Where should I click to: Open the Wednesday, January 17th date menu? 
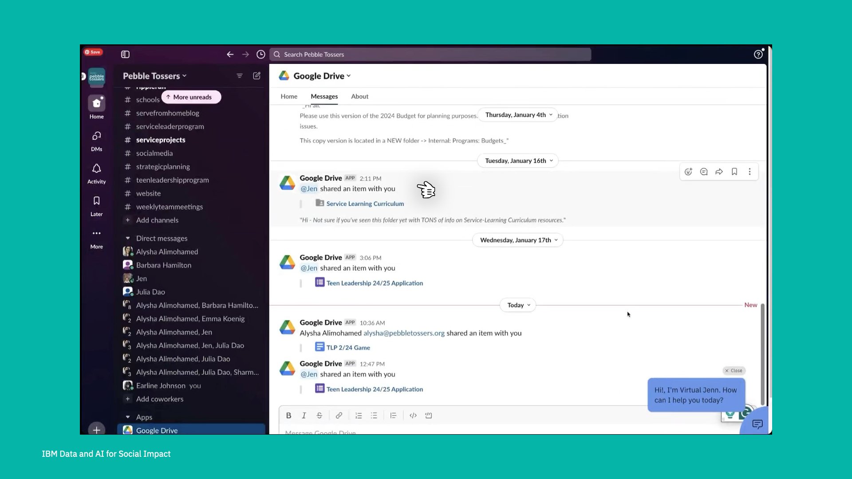click(518, 240)
